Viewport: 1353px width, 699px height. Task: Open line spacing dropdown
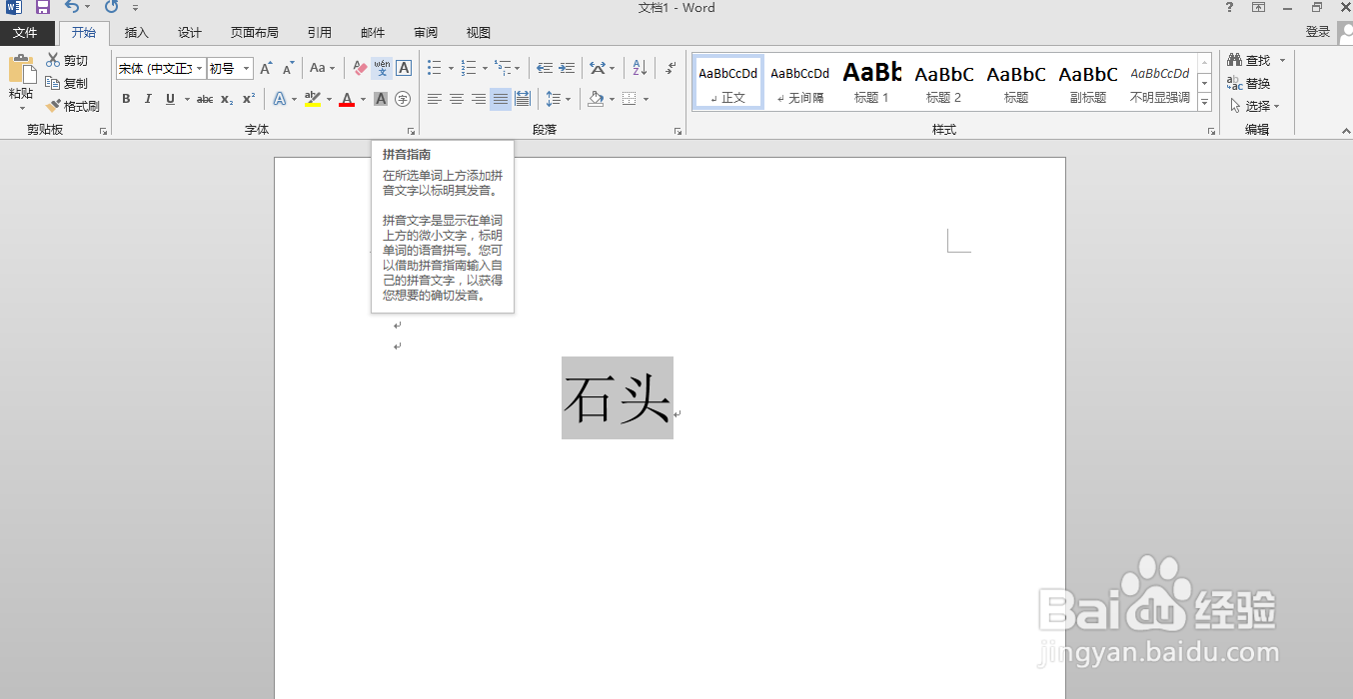click(558, 99)
